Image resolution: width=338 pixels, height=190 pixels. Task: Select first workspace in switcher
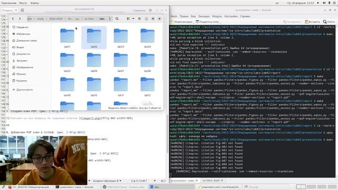301,187
